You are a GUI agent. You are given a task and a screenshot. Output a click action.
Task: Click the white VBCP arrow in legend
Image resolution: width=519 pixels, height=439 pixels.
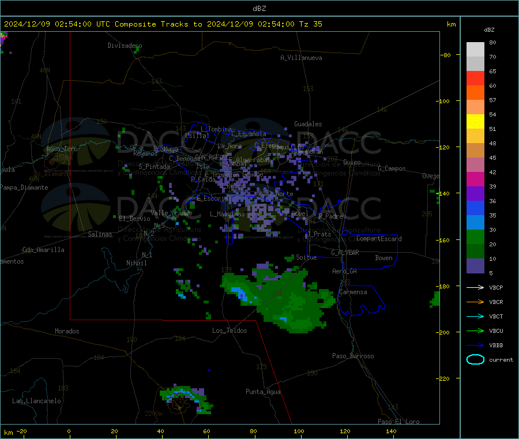pyautogui.click(x=475, y=287)
